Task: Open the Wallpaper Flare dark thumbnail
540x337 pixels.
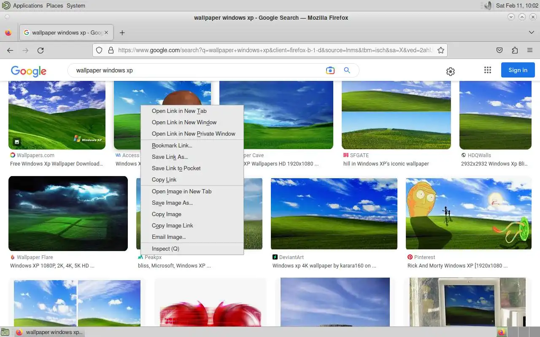Action: coord(68,214)
